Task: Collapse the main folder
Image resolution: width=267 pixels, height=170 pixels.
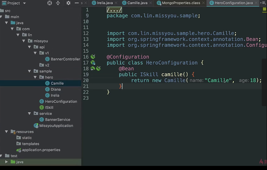Action: pyautogui.click(x=1, y=17)
